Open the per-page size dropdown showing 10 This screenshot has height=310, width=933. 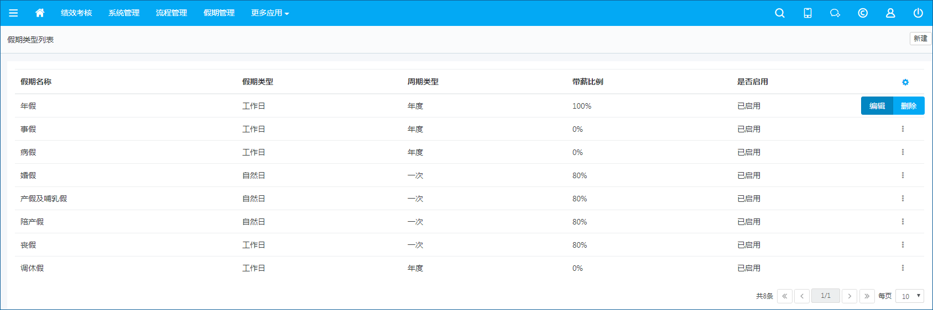tap(910, 296)
